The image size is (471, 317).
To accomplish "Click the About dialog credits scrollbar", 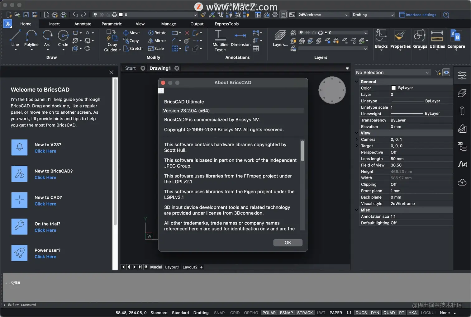I will click(x=302, y=151).
